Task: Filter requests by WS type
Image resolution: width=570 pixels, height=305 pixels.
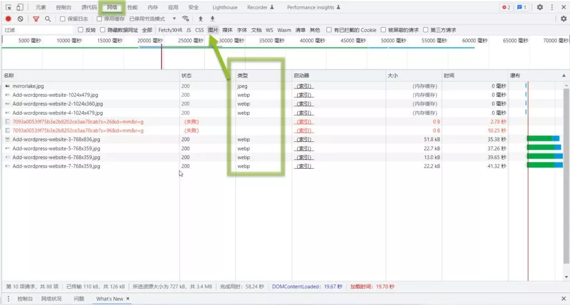Action: tap(269, 30)
